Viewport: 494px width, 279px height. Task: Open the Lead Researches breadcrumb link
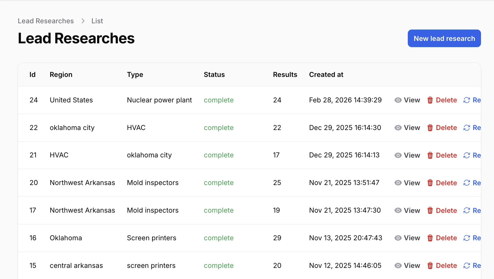(46, 21)
